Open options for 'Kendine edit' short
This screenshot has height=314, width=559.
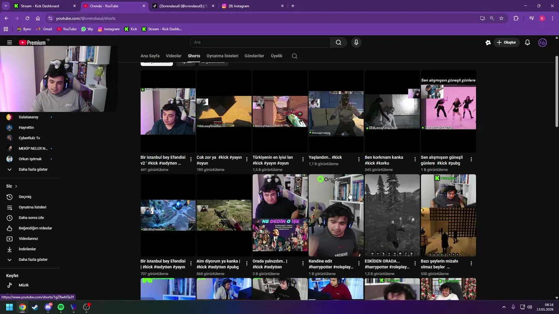pos(359,263)
